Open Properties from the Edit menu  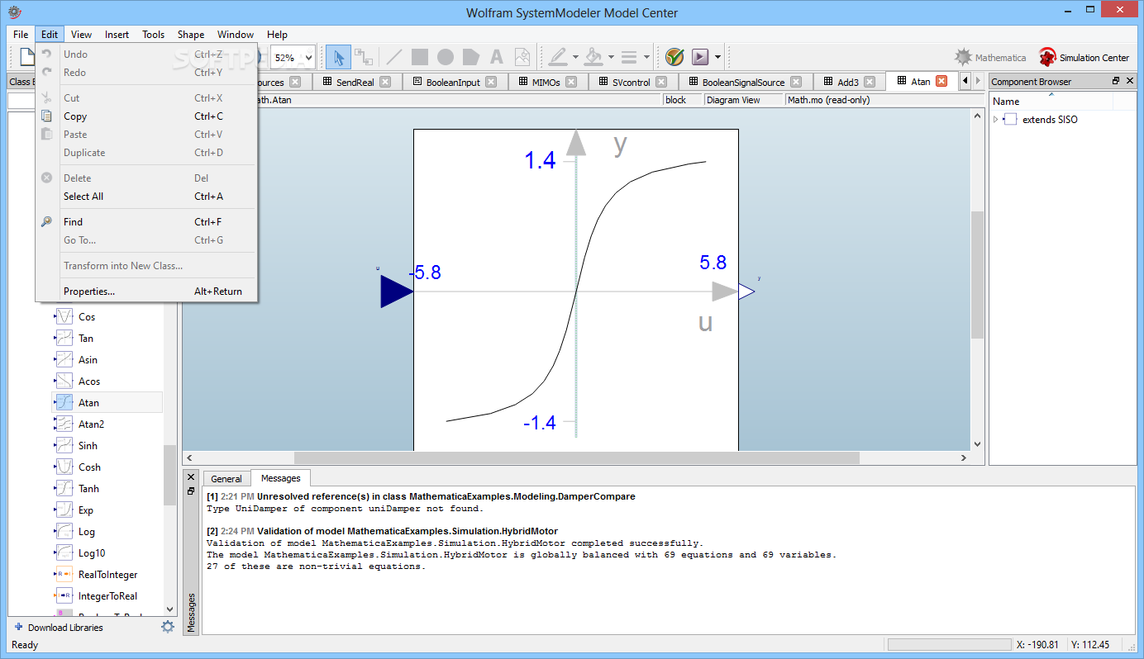pyautogui.click(x=146, y=292)
